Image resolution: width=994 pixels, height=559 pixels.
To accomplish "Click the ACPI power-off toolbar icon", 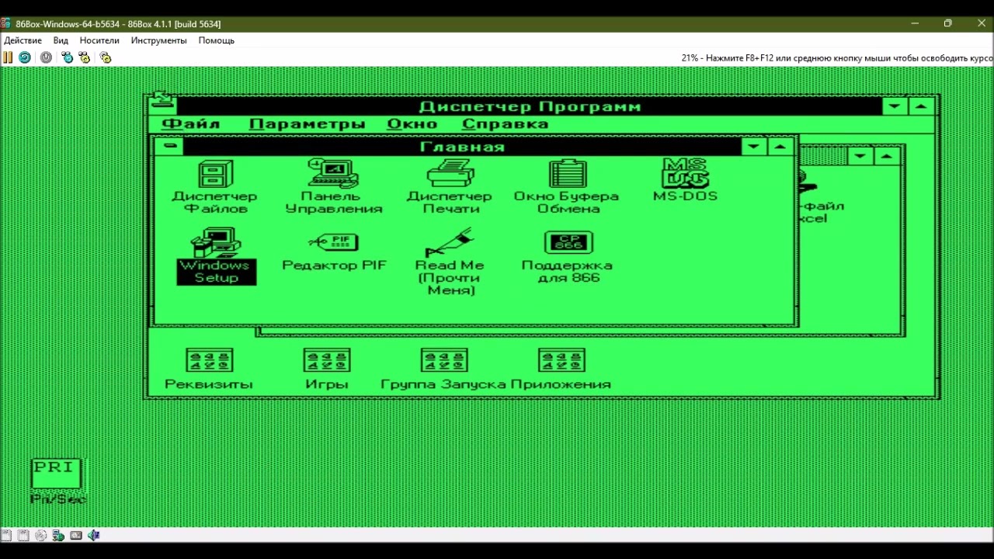I will pos(46,57).
